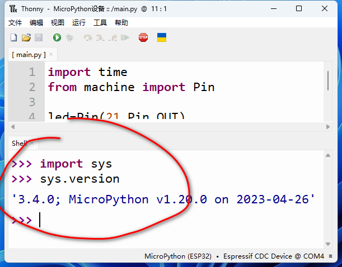
Task: Click line number 3 in the gutter
Action: (x=32, y=102)
